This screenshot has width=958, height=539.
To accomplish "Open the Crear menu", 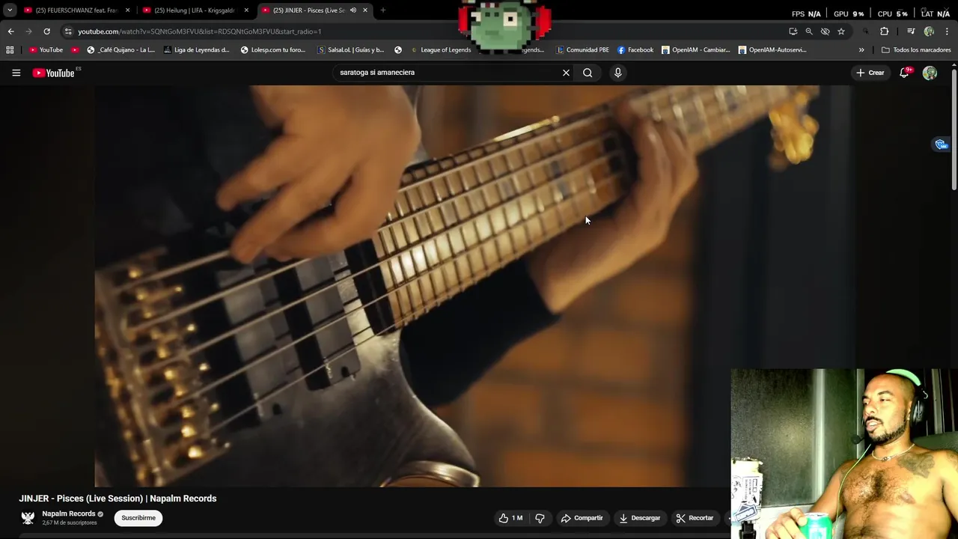I will tap(870, 73).
